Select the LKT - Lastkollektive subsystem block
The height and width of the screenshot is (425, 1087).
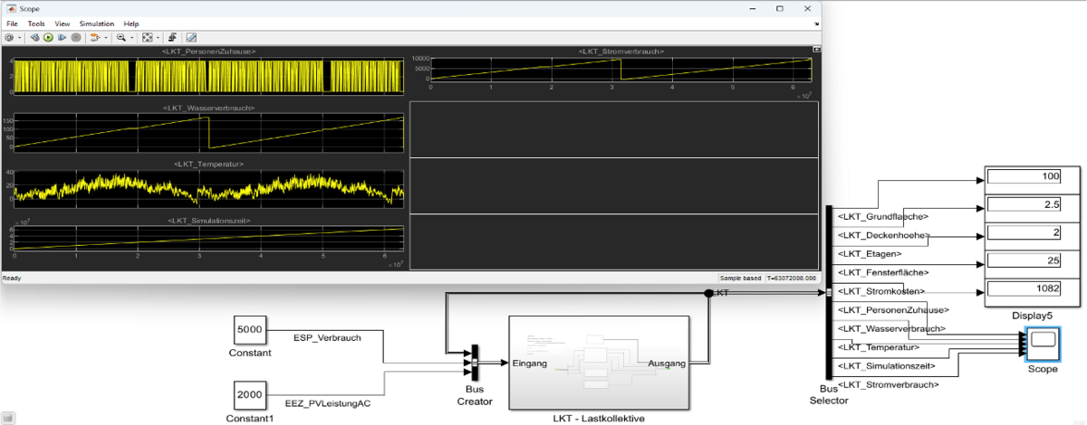click(599, 362)
